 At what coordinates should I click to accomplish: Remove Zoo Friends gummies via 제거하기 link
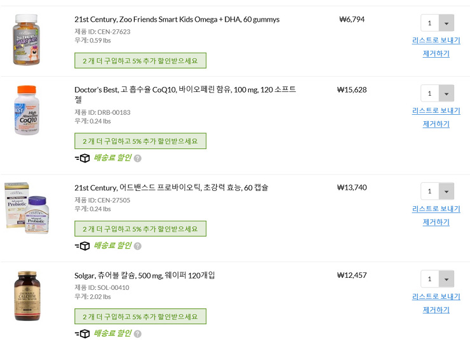pyautogui.click(x=436, y=54)
